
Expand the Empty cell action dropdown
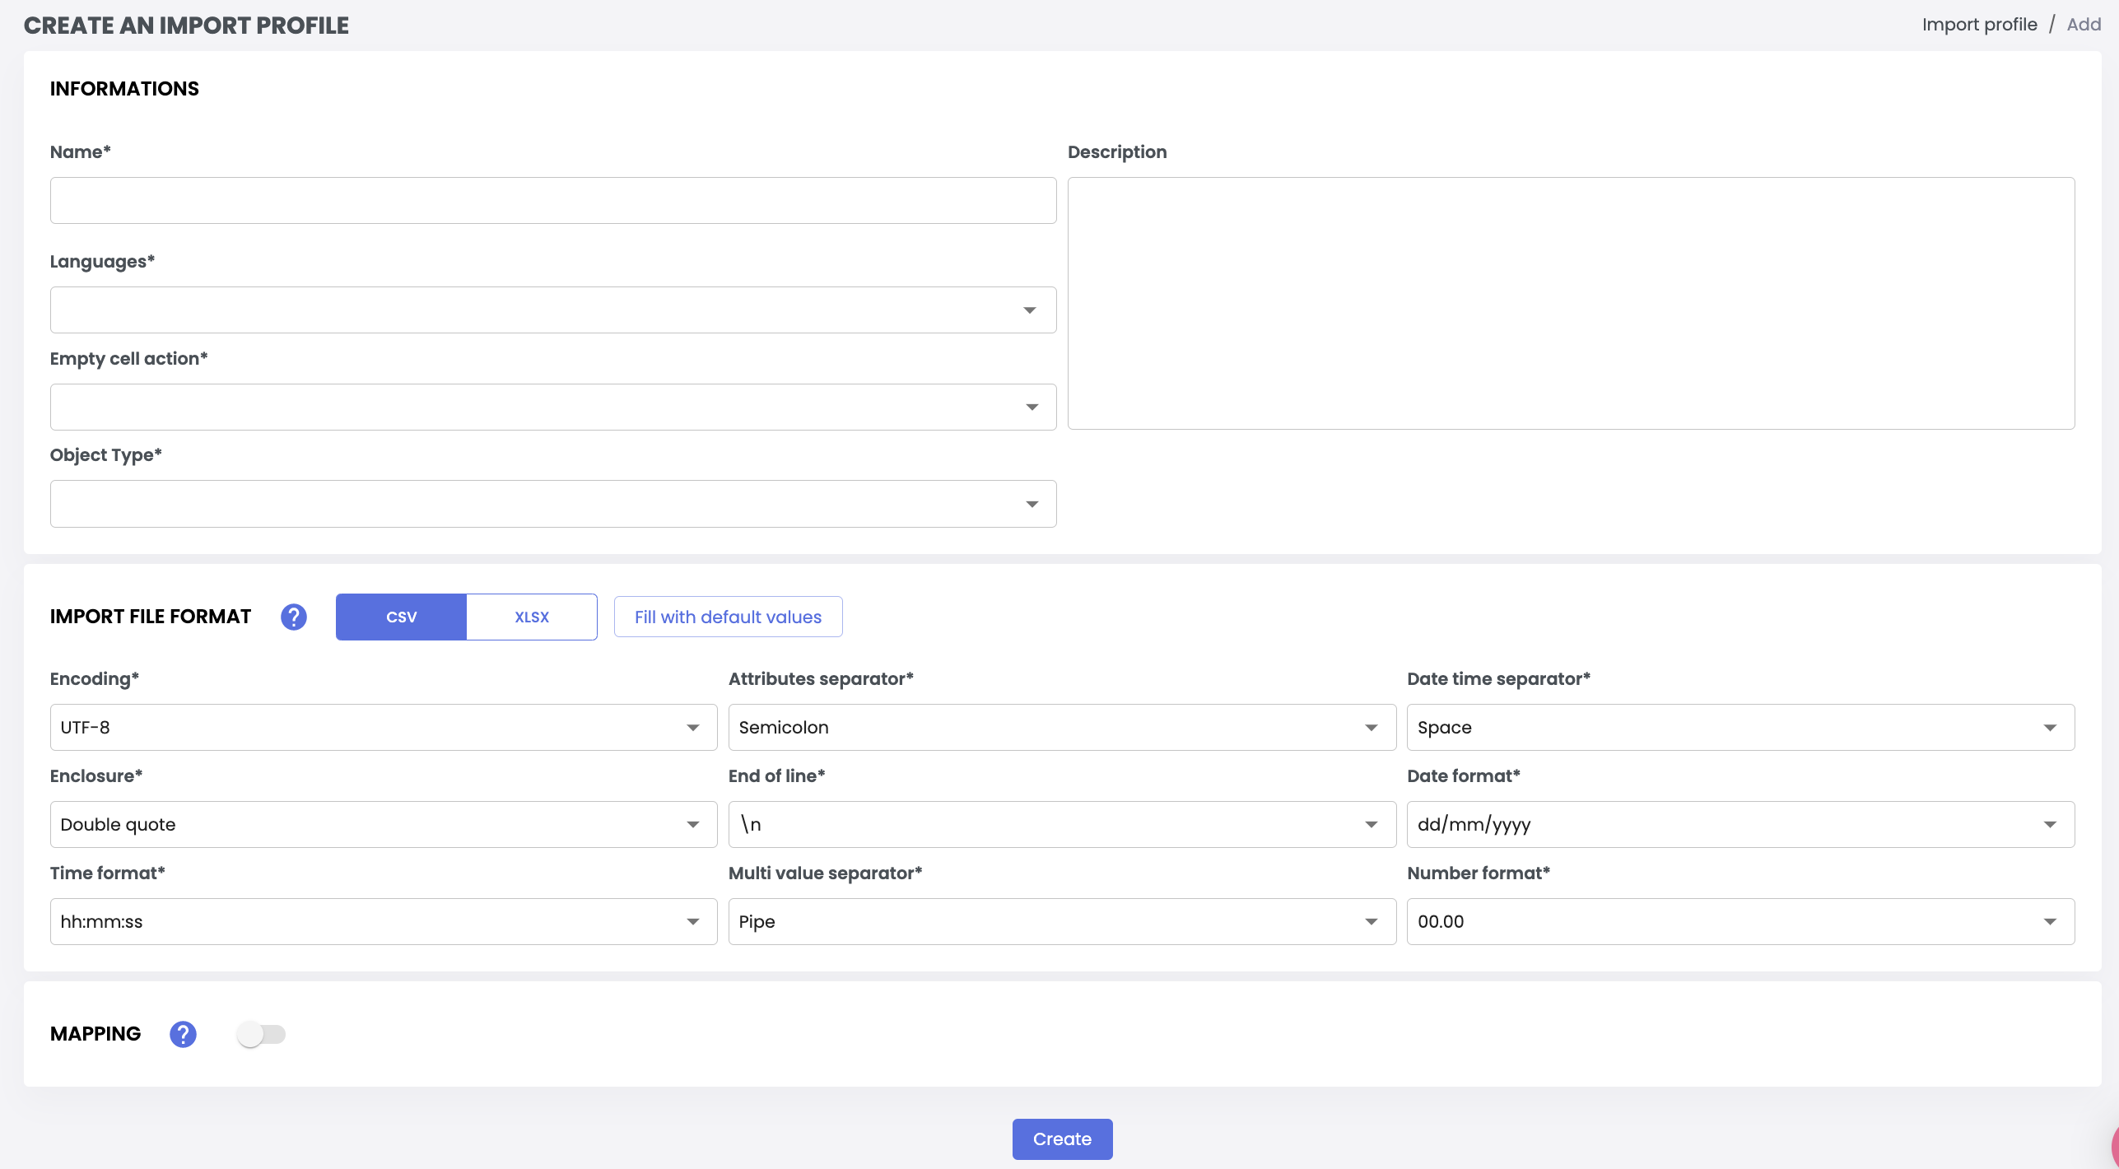pyautogui.click(x=552, y=408)
